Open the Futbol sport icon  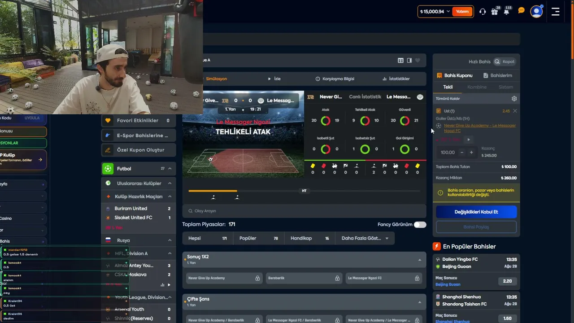pos(108,169)
